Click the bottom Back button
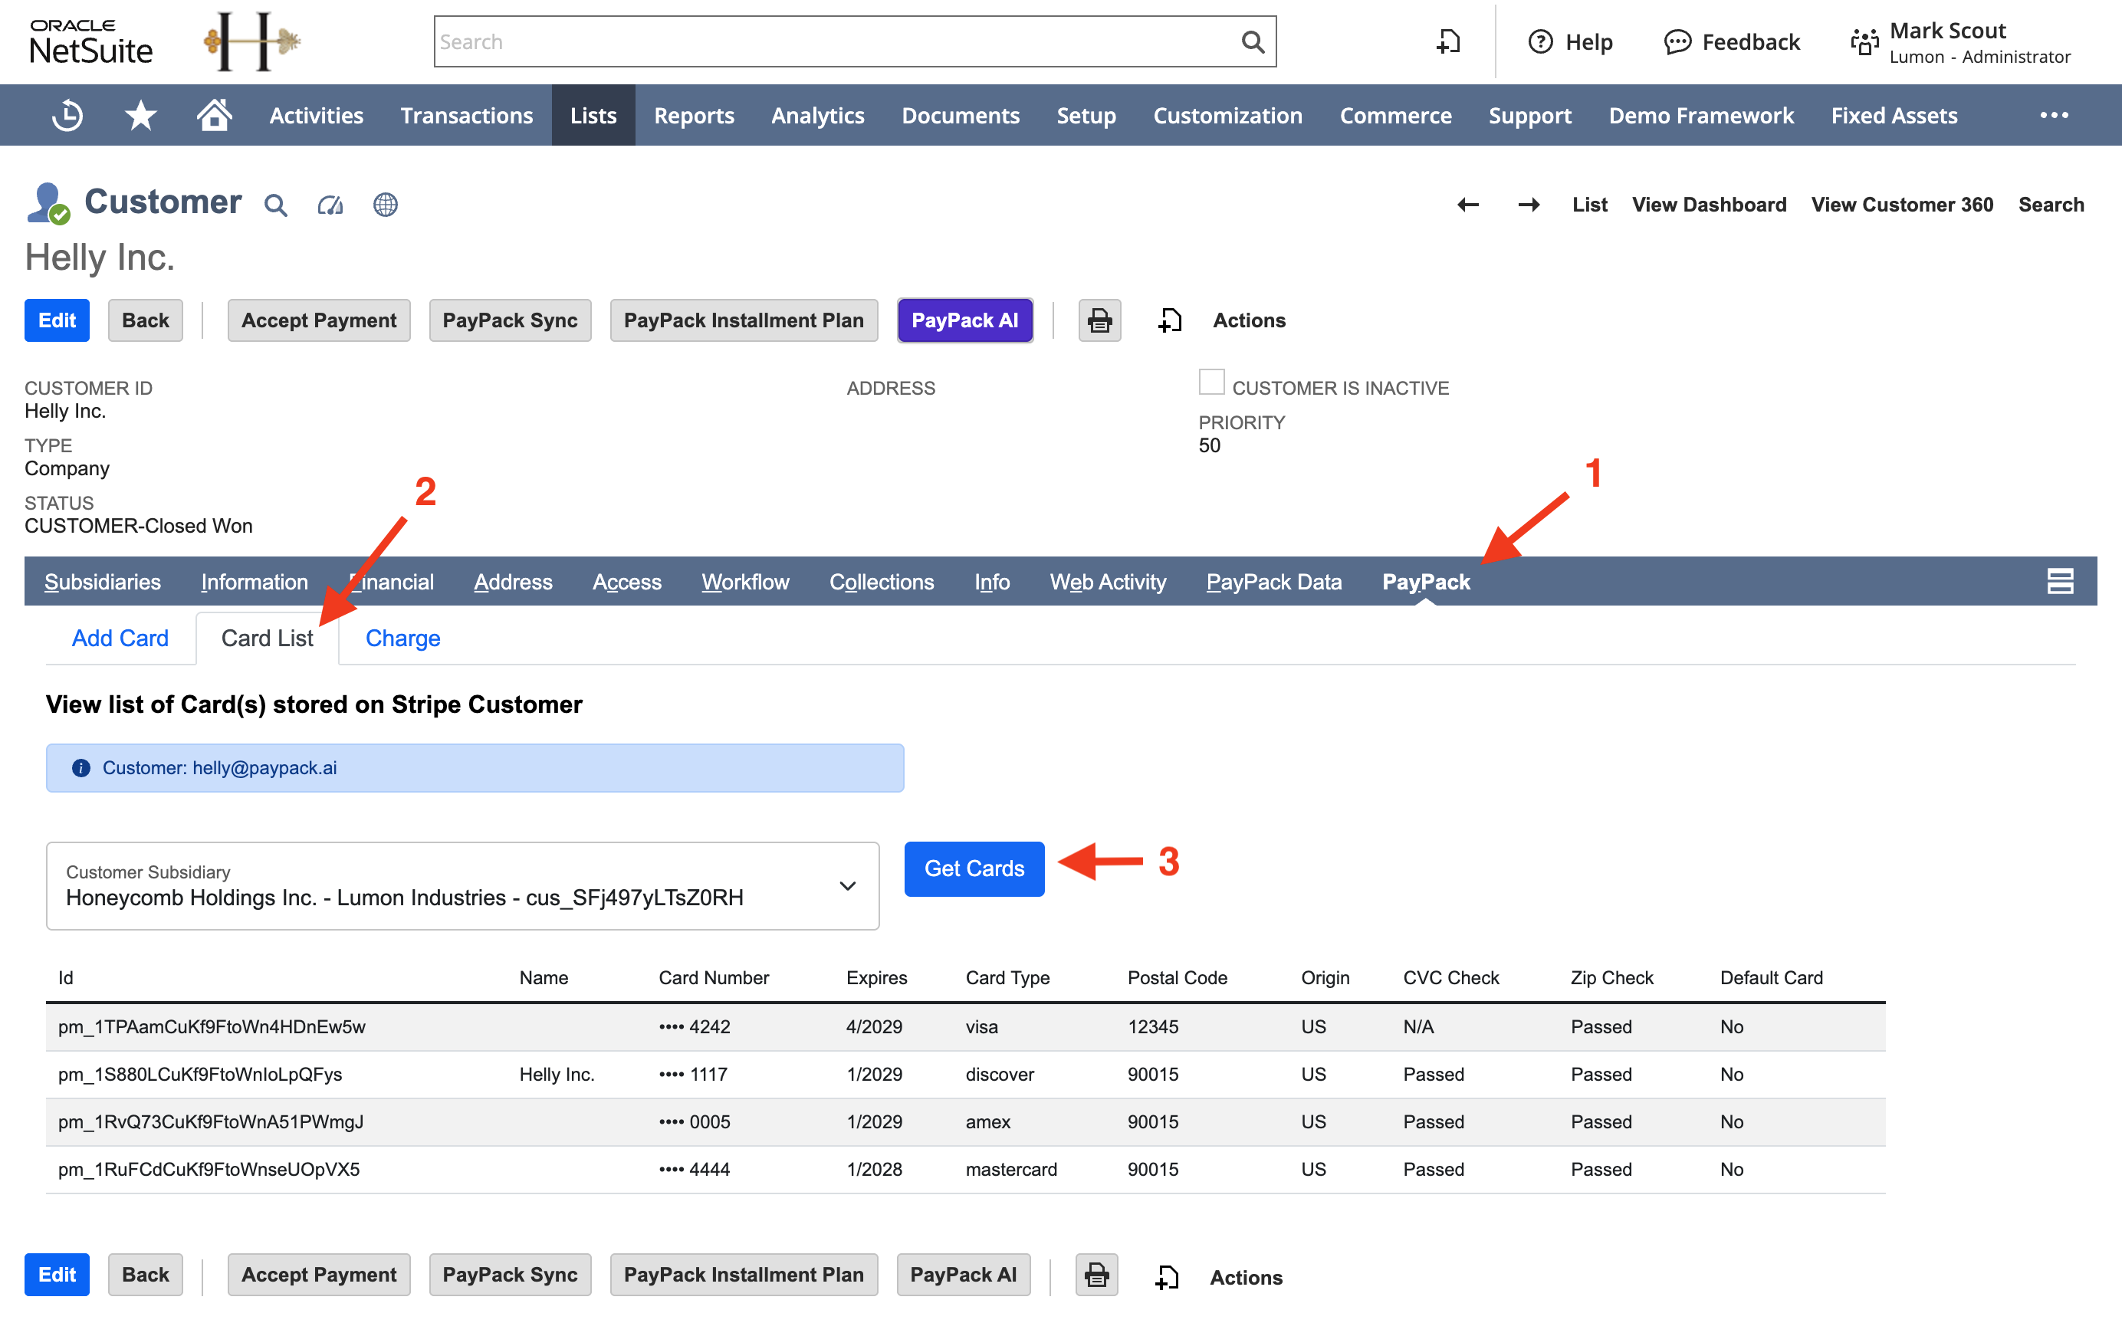Viewport: 2122px width, 1323px height. pos(145,1275)
